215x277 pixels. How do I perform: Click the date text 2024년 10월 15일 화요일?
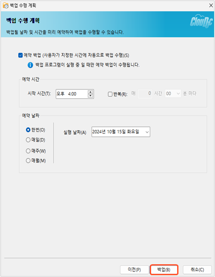click(115, 132)
